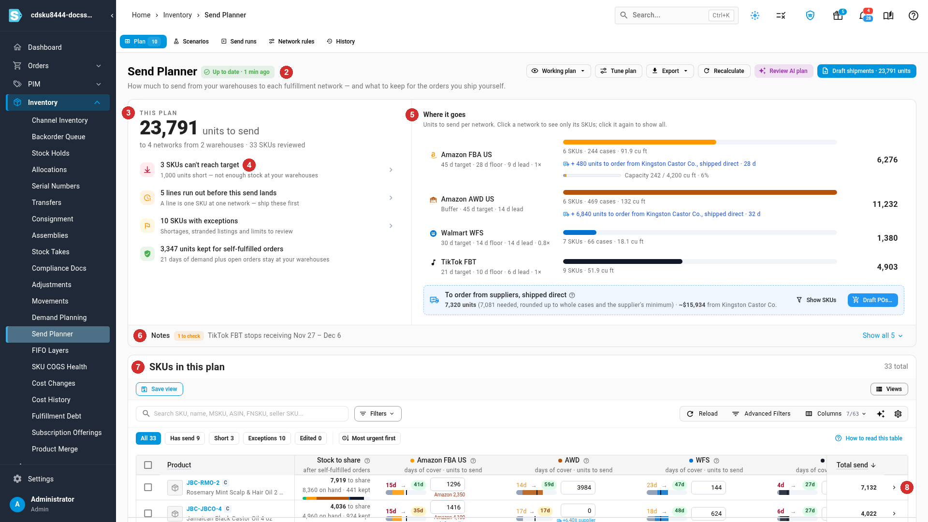The image size is (928, 522).
Task: Open the Working plan dropdown
Action: (558, 71)
